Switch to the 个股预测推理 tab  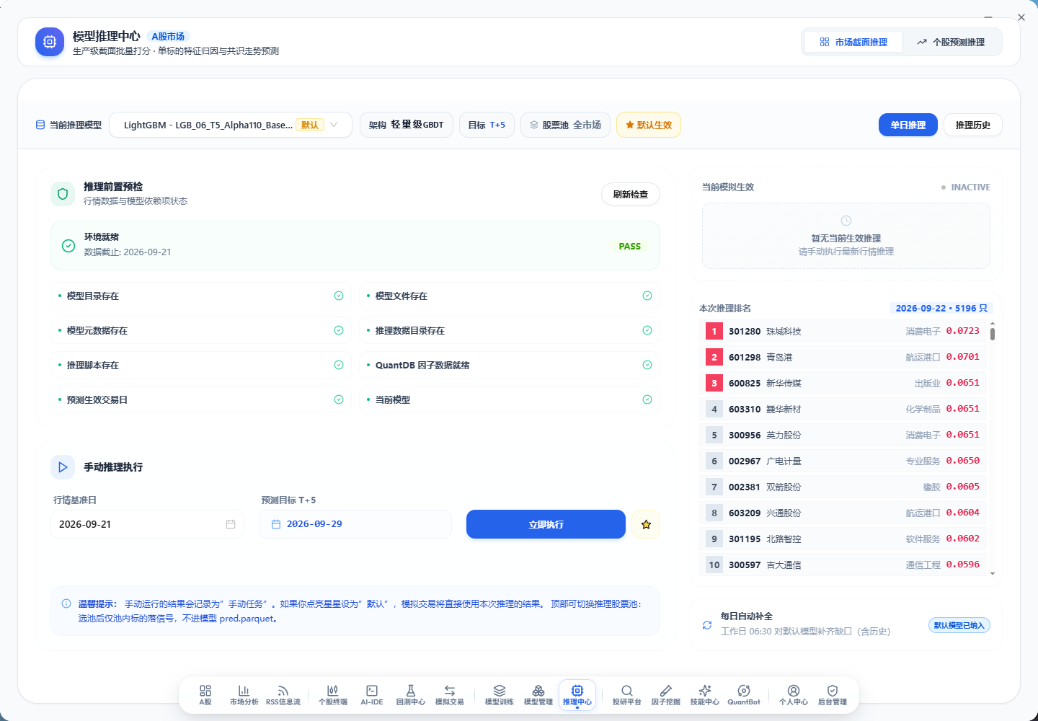(951, 42)
